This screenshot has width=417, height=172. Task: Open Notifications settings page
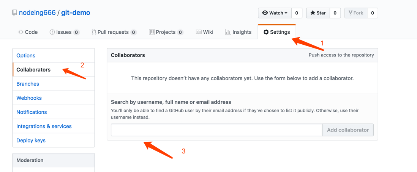(x=54, y=112)
